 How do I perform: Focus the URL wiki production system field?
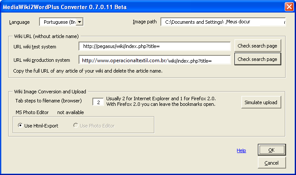point(155,60)
